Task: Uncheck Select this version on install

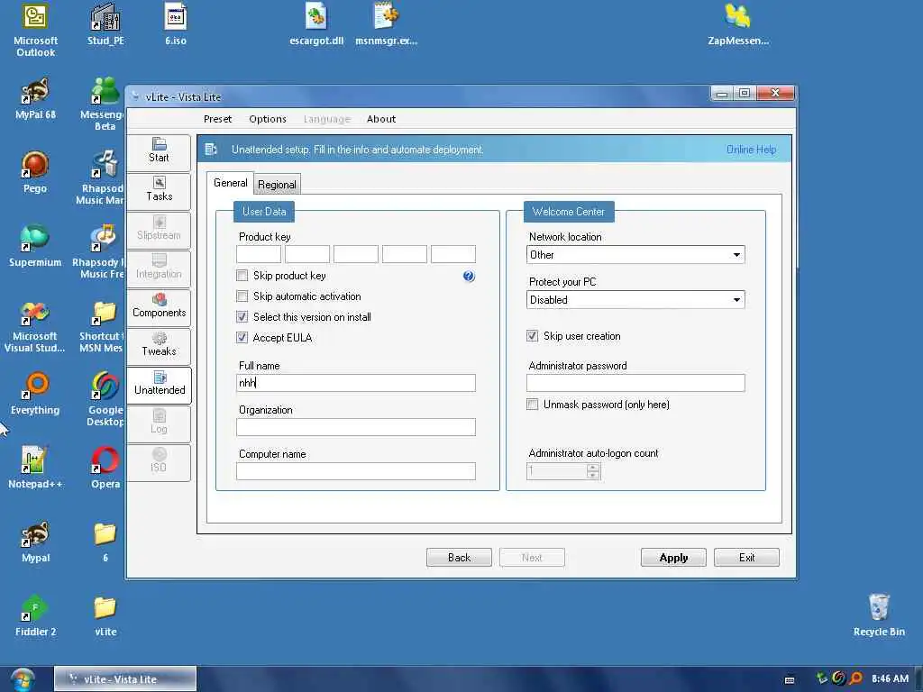Action: [242, 316]
